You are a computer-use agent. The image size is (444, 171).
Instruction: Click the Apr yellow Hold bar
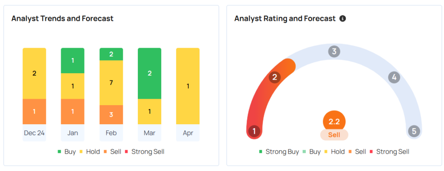pos(188,86)
